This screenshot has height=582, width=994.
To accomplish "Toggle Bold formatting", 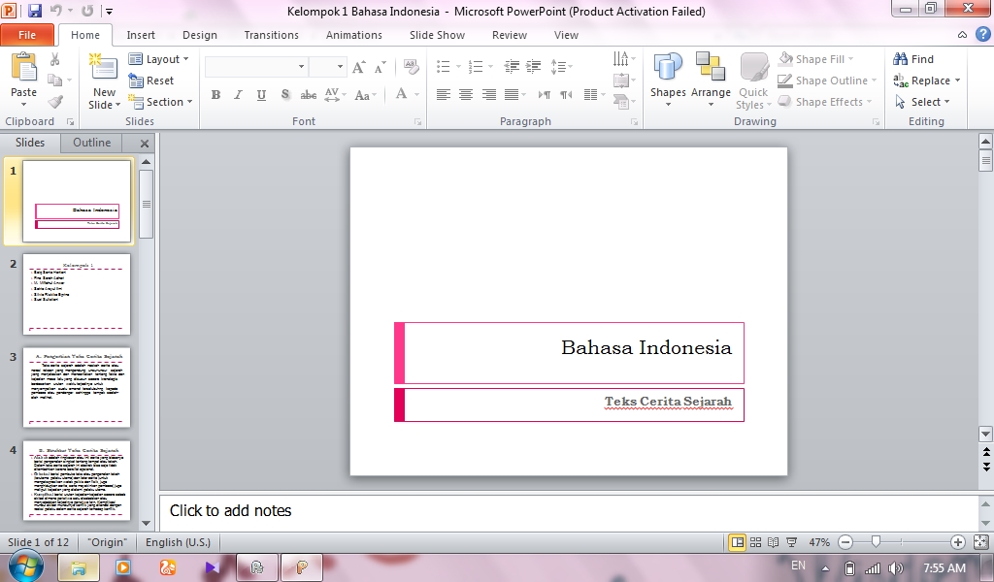I will click(215, 95).
